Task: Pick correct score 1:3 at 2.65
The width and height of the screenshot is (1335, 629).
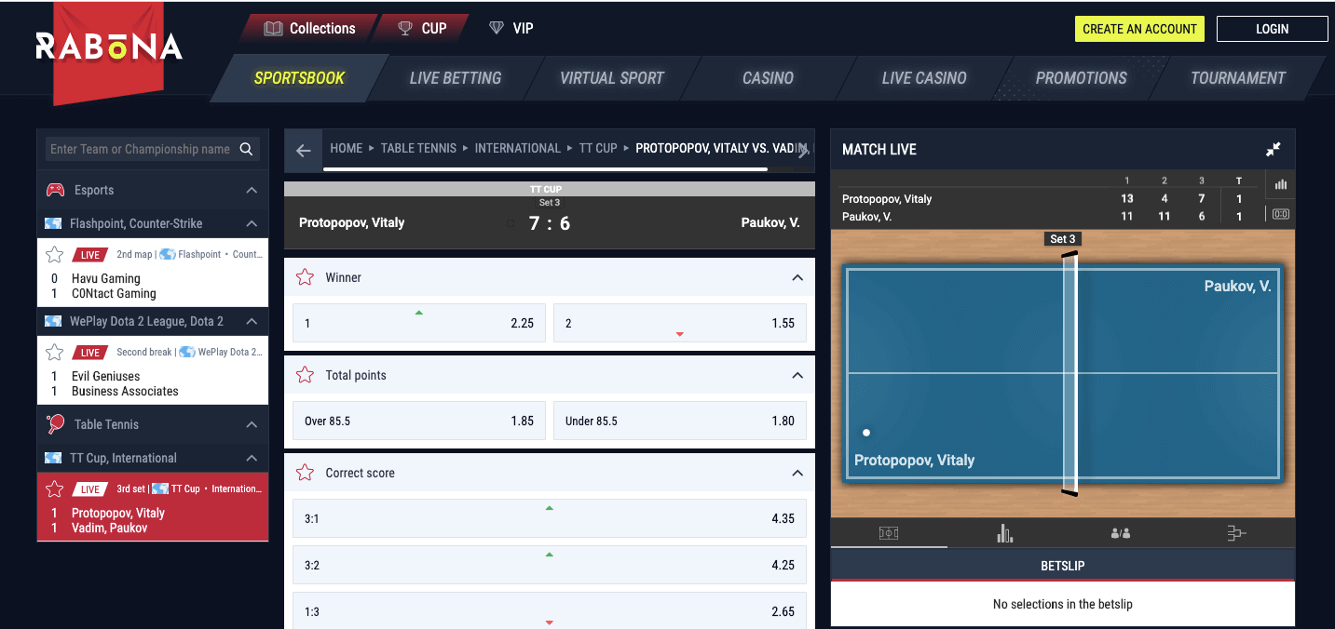Action: pos(550,610)
